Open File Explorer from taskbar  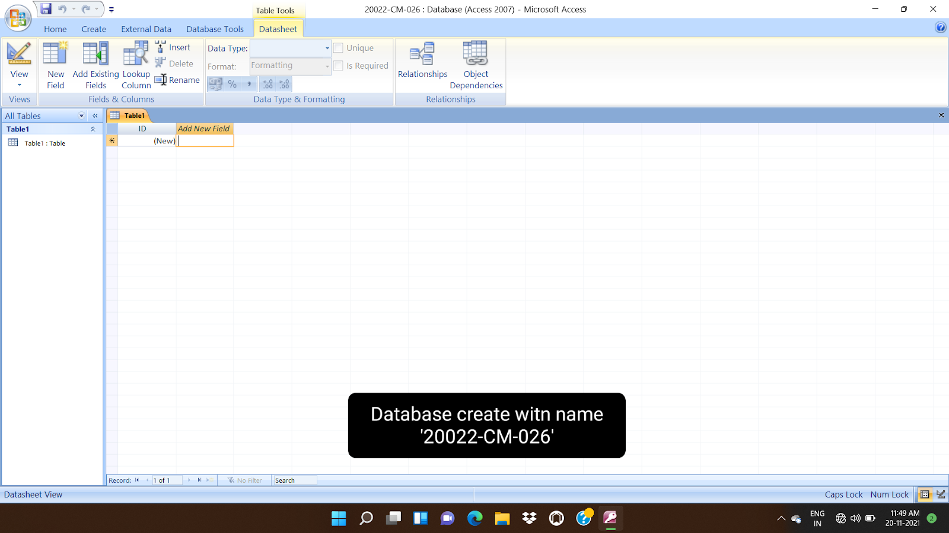tap(502, 518)
